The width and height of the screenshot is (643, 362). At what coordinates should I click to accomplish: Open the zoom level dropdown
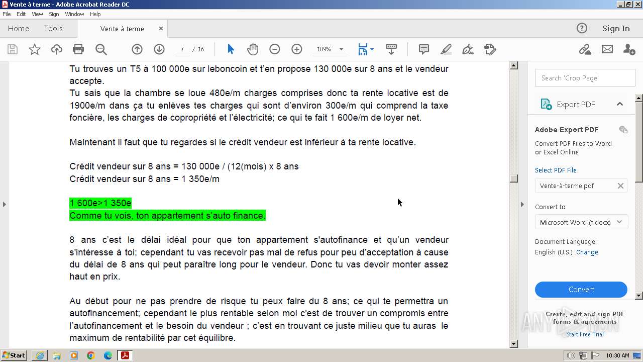(341, 49)
